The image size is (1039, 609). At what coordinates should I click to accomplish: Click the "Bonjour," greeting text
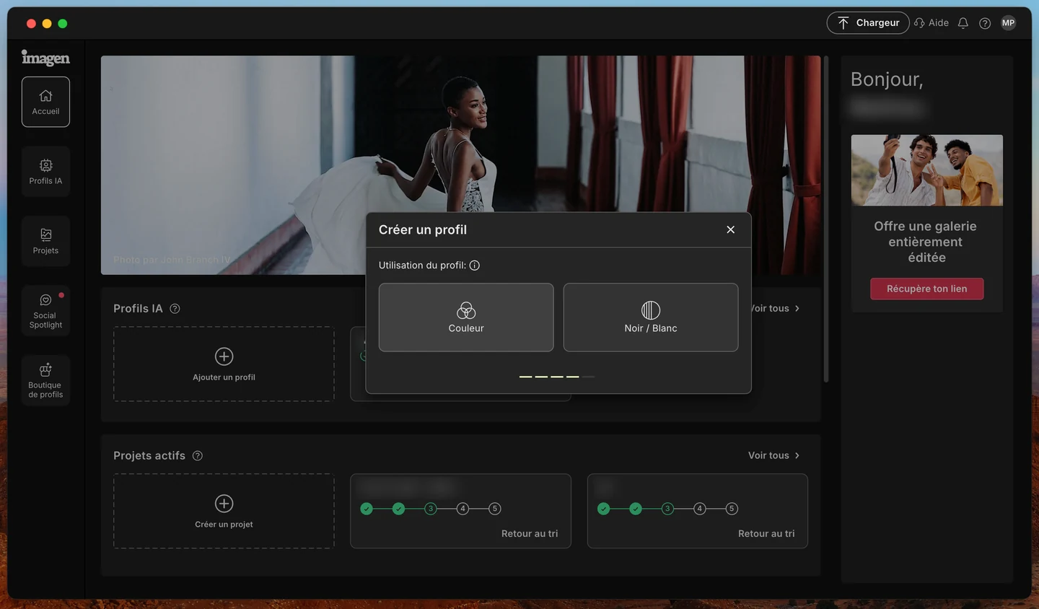[x=887, y=79]
